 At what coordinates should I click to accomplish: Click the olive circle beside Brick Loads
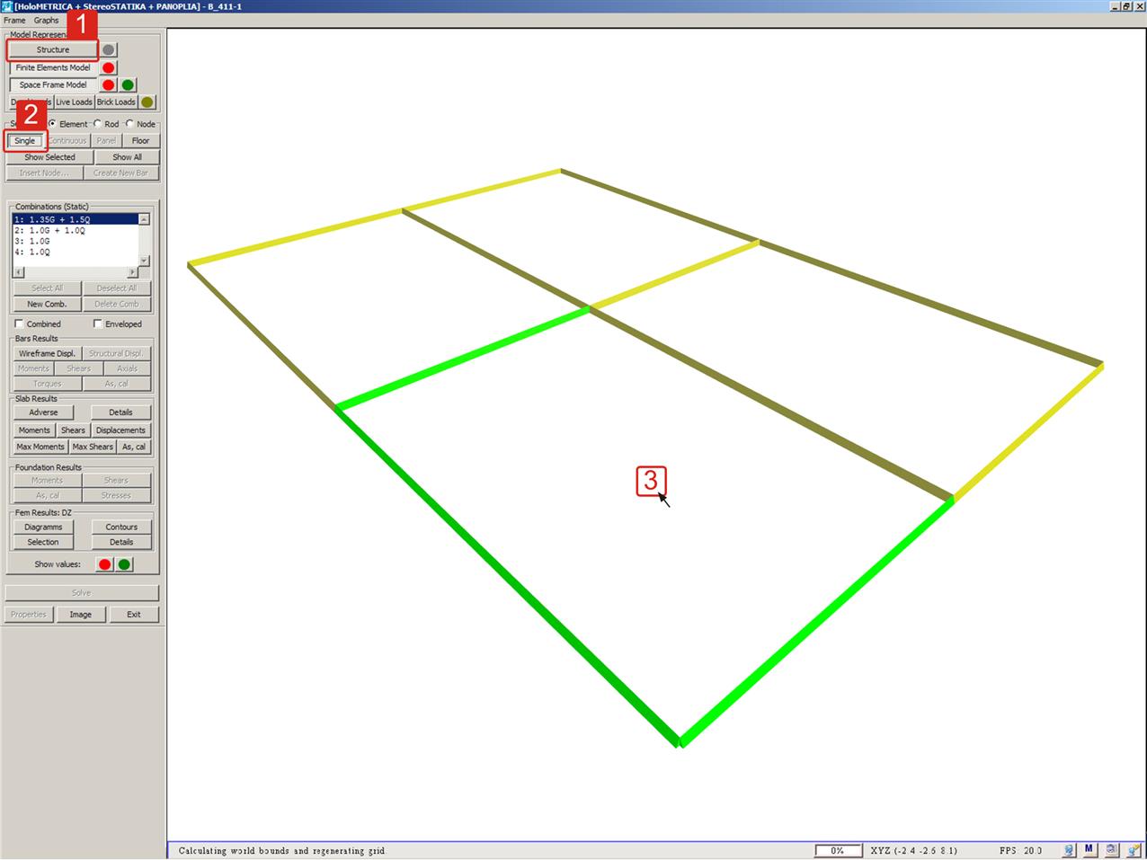coord(147,102)
